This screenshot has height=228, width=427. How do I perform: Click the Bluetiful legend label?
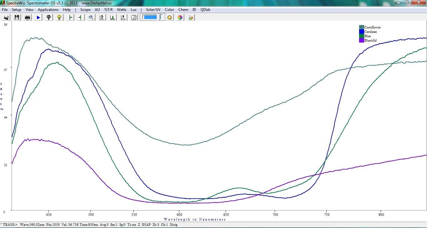click(x=371, y=40)
